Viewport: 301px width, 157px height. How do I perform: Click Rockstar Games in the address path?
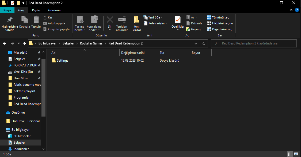[91, 43]
